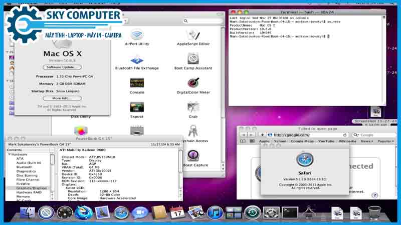The image size is (401, 225).
Task: Open AirPort Utility from the Utilities folder
Action: 137,35
